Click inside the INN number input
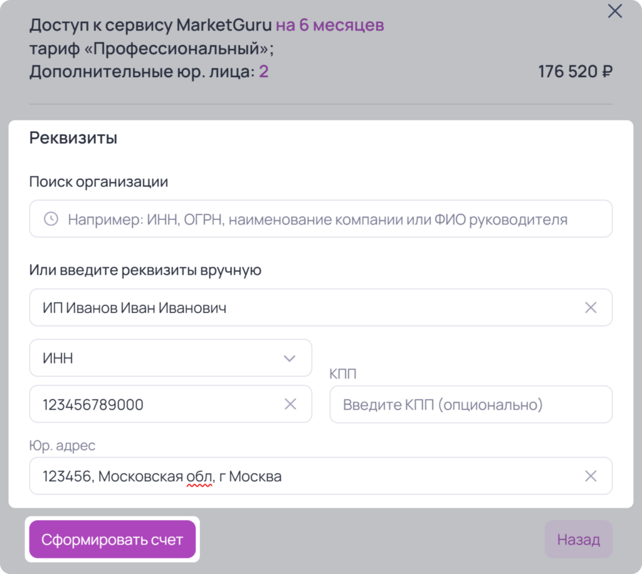This screenshot has width=642, height=574. point(171,405)
